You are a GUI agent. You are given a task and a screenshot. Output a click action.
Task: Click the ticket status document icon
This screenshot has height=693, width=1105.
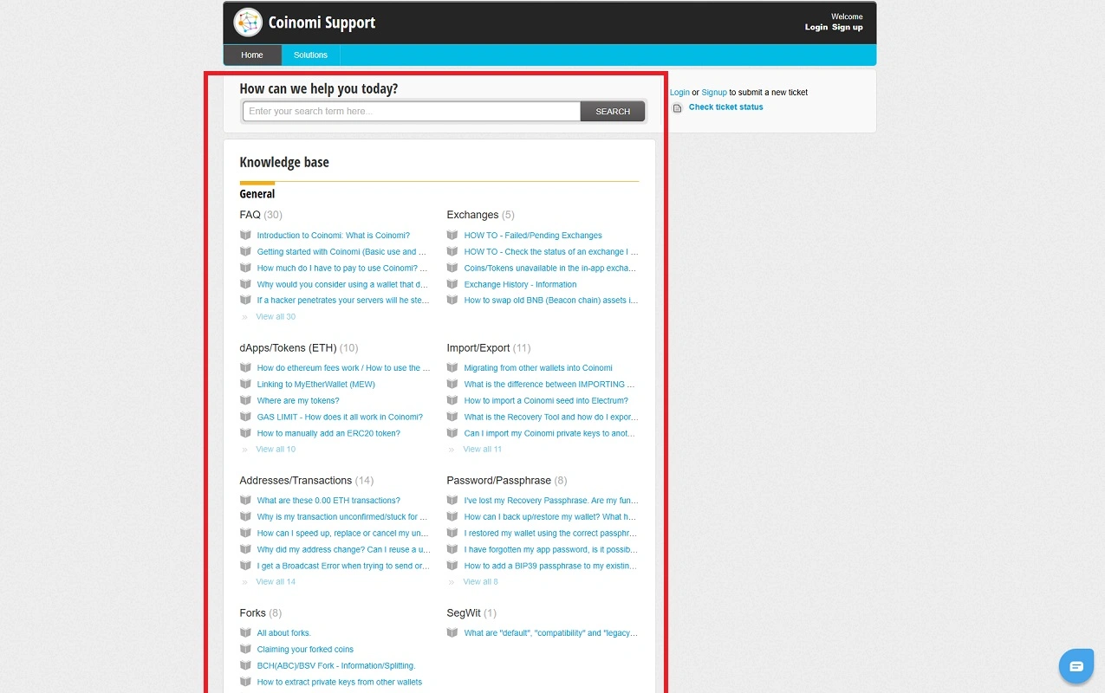click(678, 108)
